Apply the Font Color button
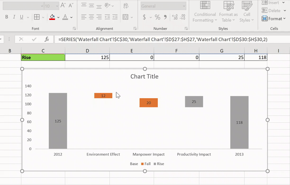The image size is (290, 185). pos(65,17)
